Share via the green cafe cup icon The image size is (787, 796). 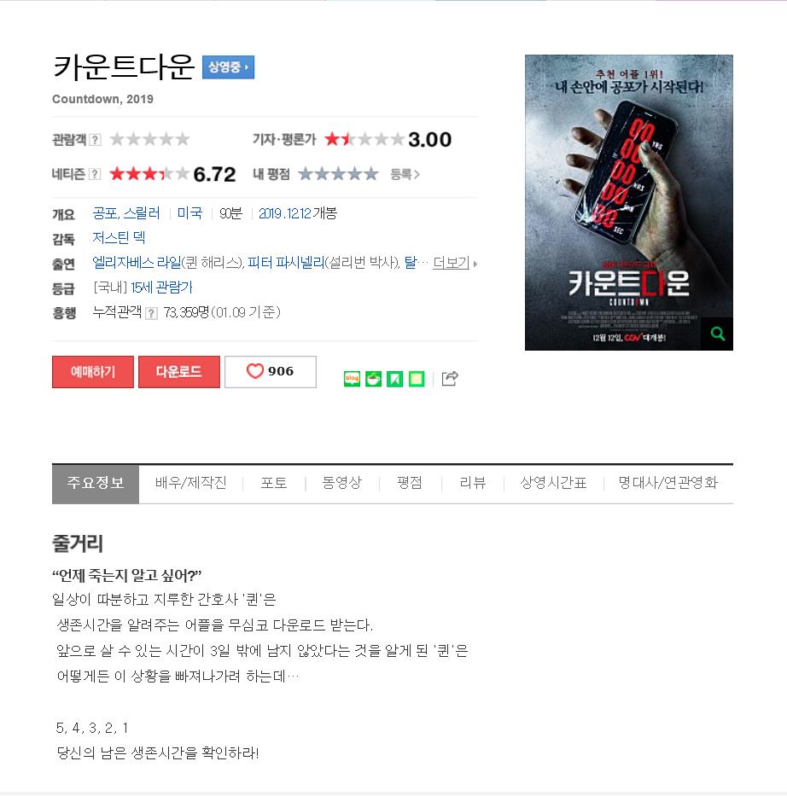373,379
